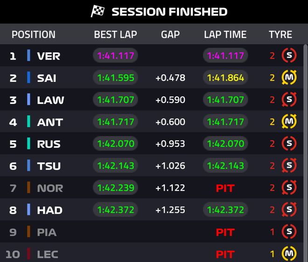Image resolution: width=308 pixels, height=262 pixels.
Task: Click Sainz's medium tyre icon
Action: (x=289, y=78)
